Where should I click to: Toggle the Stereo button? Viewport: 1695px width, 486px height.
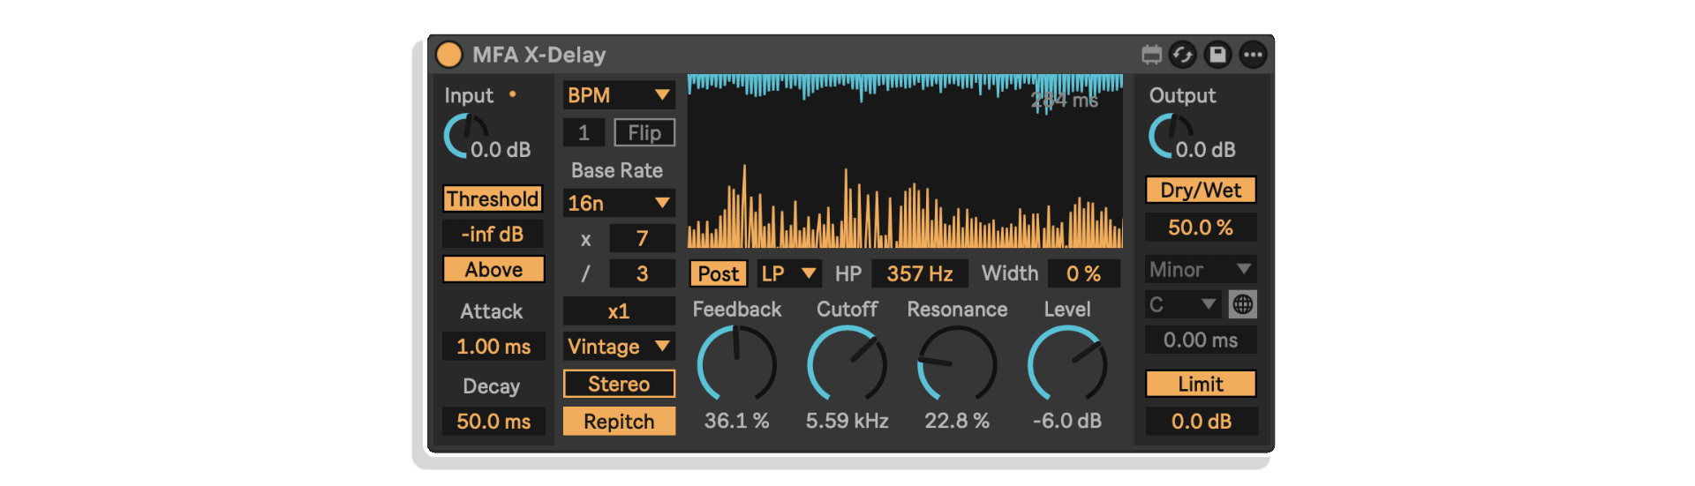coord(619,384)
